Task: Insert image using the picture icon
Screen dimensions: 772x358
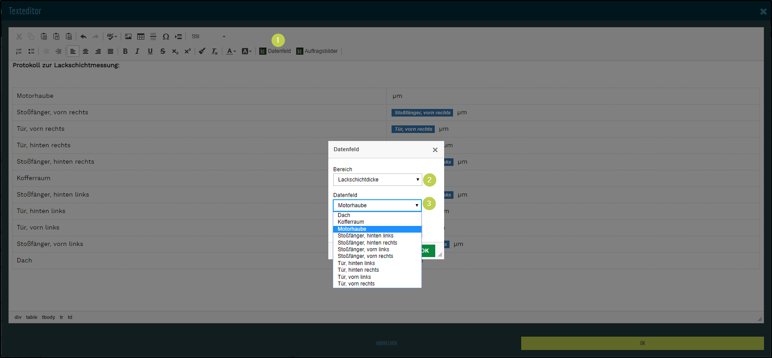Action: coord(128,36)
